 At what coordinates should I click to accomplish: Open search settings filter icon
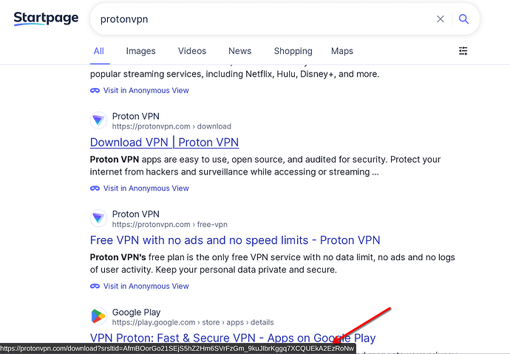(463, 51)
